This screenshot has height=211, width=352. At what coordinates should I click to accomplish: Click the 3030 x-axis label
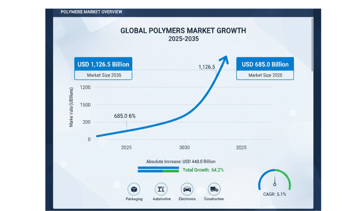point(184,148)
